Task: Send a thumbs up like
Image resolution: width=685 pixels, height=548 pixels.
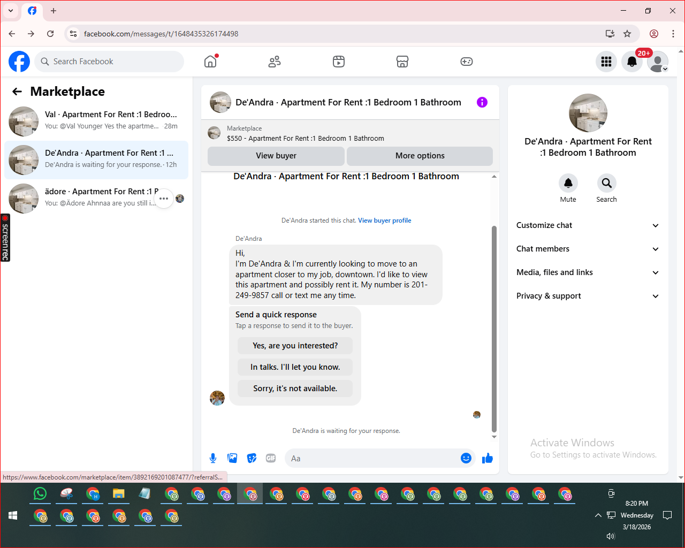Action: pos(488,458)
